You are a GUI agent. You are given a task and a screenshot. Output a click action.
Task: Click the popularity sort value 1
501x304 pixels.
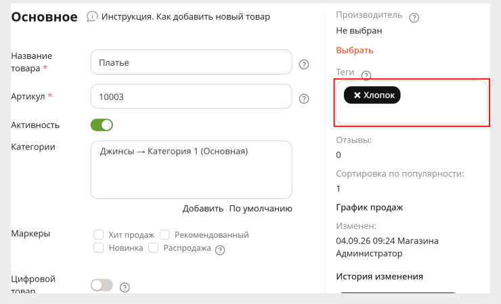[339, 189]
